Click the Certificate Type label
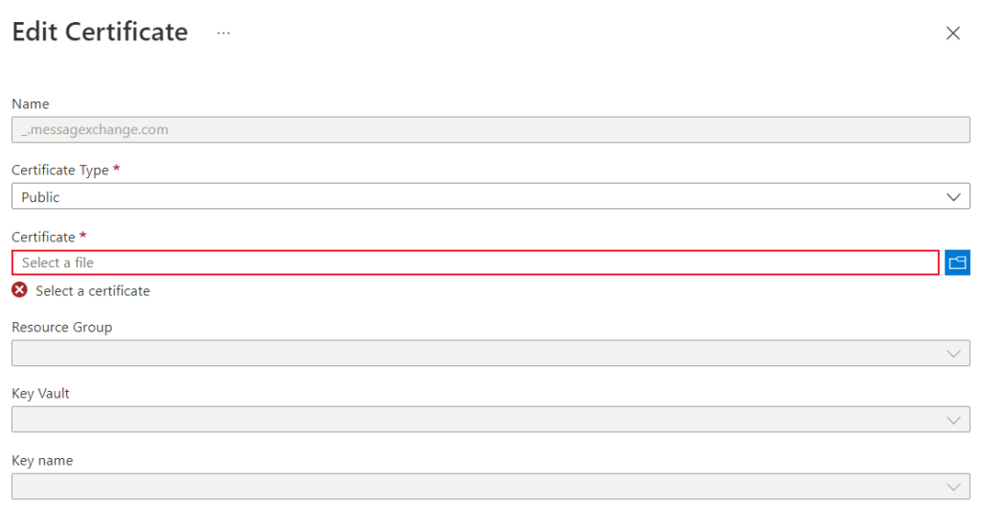This screenshot has width=981, height=526. [60, 171]
